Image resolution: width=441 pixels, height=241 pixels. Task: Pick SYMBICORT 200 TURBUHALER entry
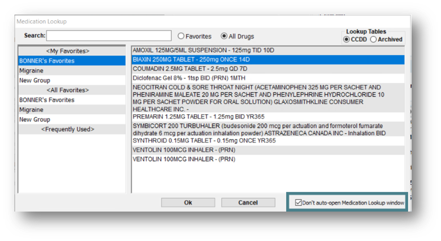click(x=268, y=130)
